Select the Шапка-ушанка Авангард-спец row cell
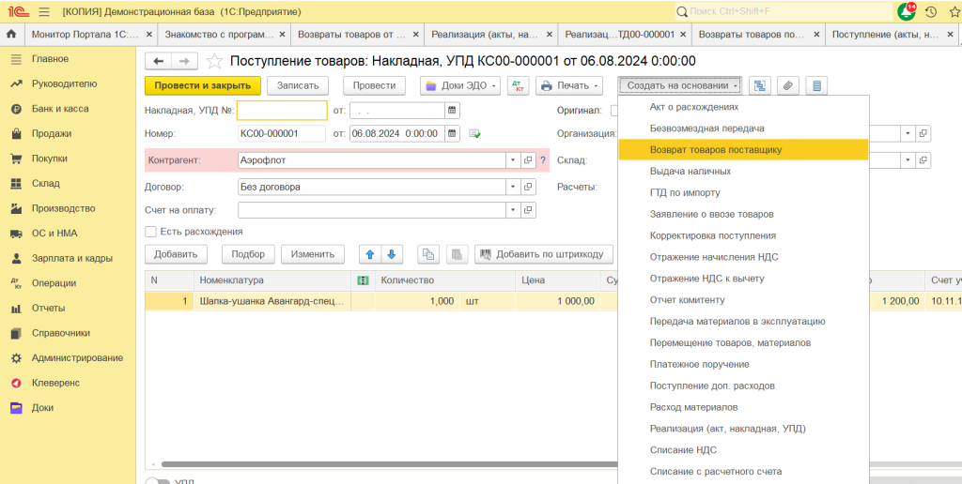 click(x=272, y=301)
